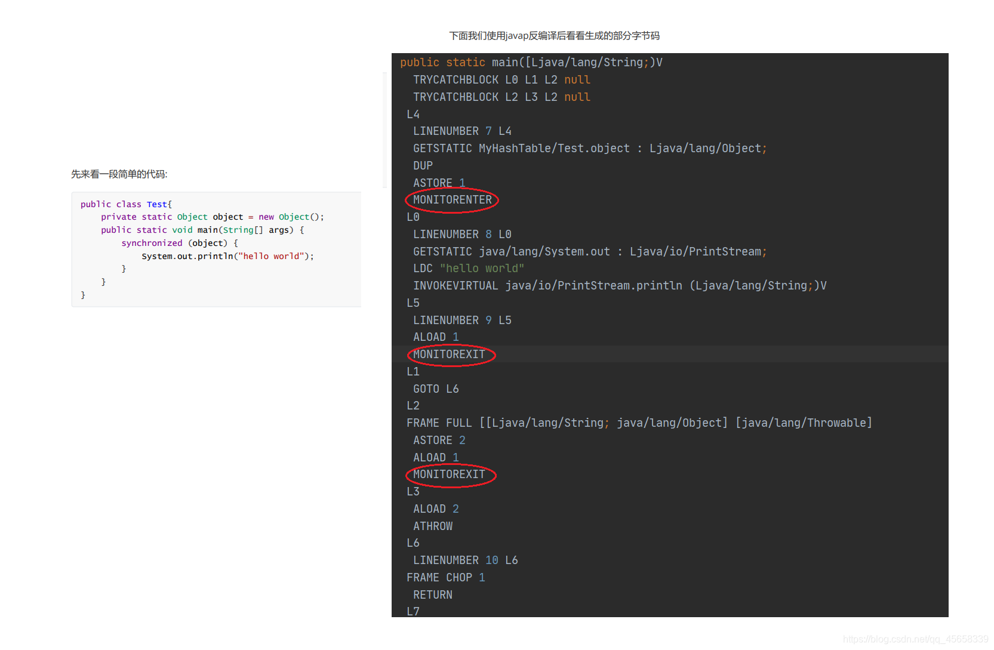The image size is (994, 650).
Task: Click the 'L3' label line
Action: pyautogui.click(x=413, y=492)
